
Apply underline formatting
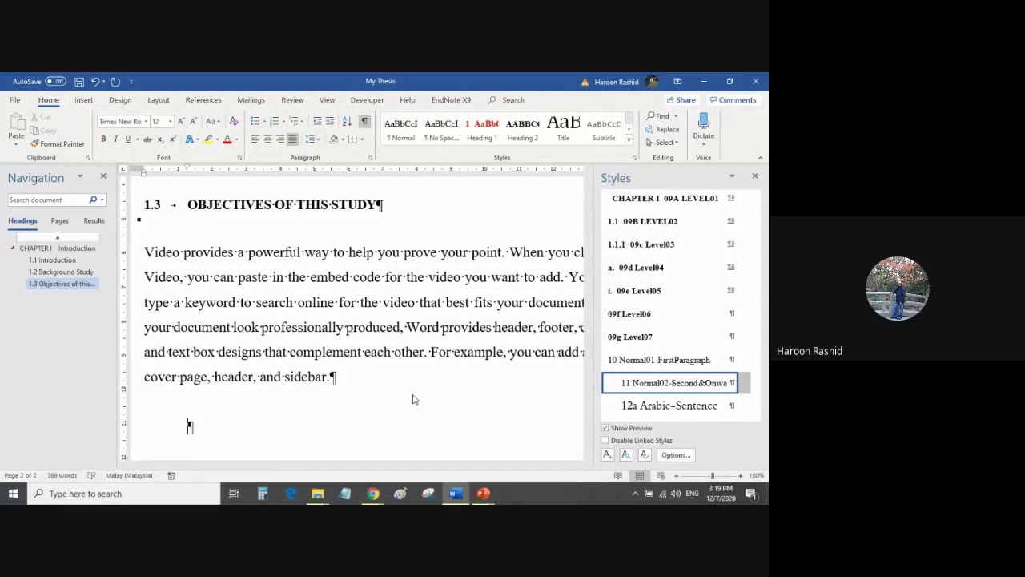(x=127, y=139)
